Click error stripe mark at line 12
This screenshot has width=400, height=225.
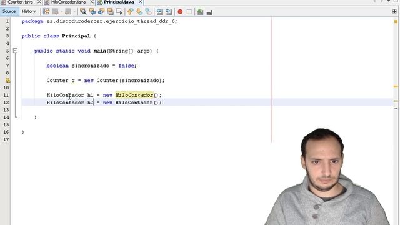[396, 101]
